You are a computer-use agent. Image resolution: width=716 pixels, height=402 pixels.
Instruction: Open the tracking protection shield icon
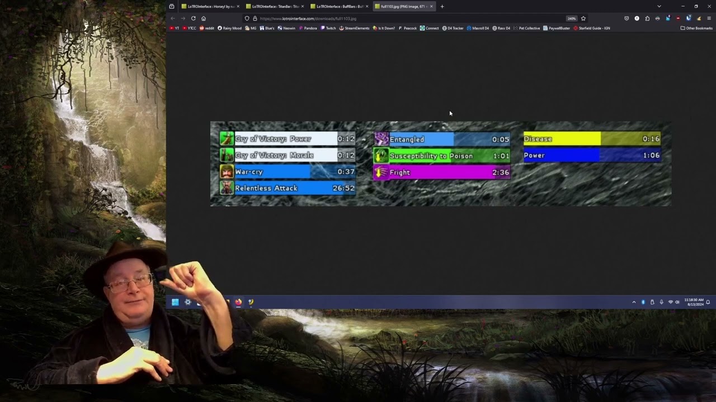point(247,18)
